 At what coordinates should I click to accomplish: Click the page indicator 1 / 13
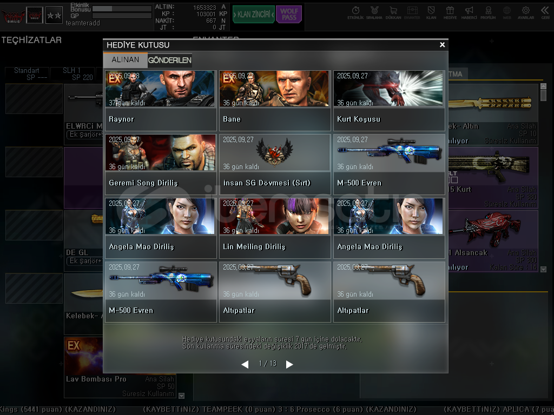267,364
